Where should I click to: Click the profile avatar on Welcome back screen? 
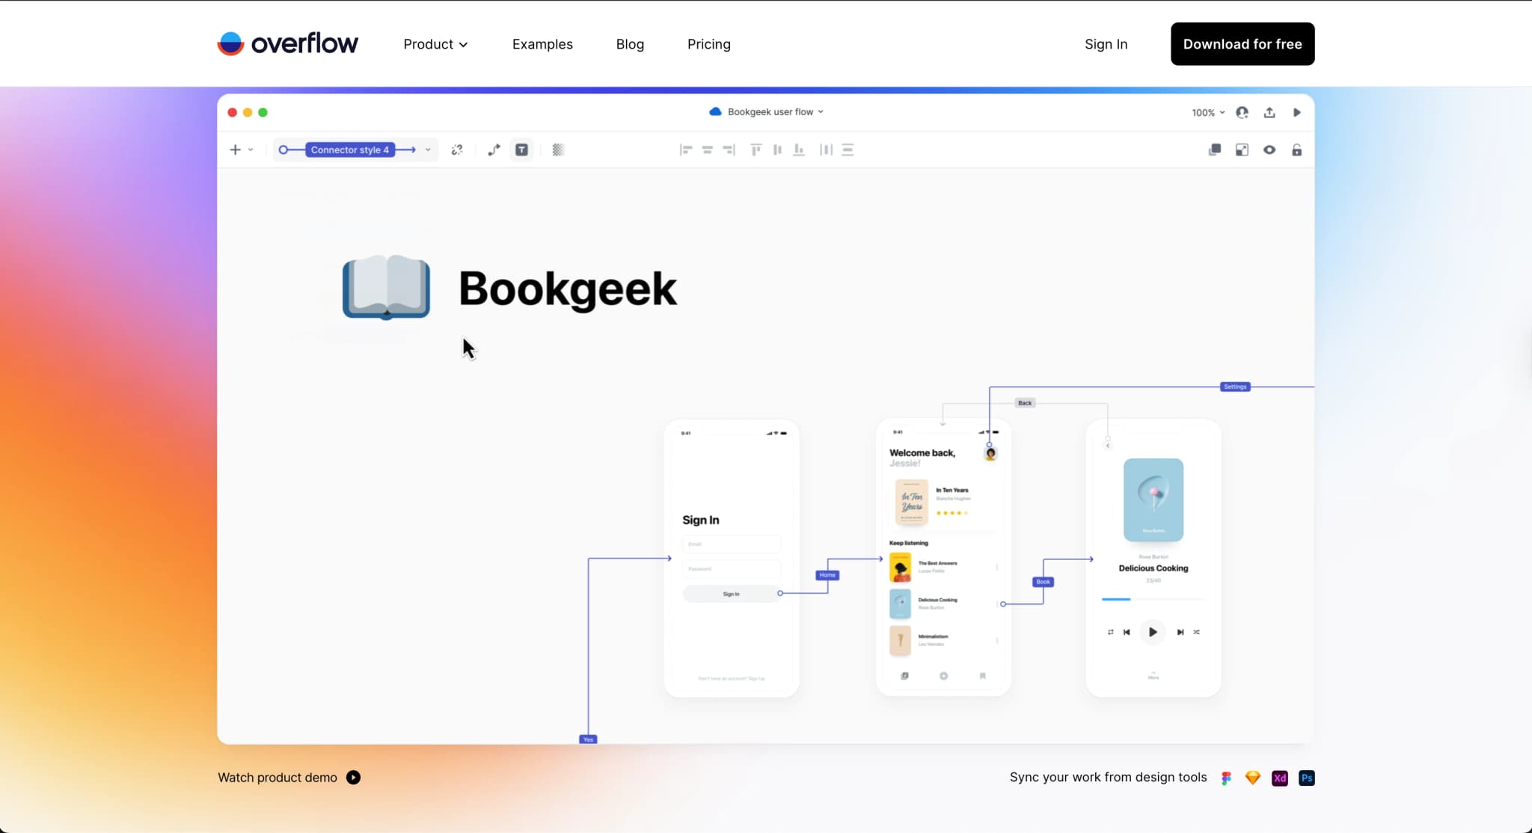(x=990, y=453)
